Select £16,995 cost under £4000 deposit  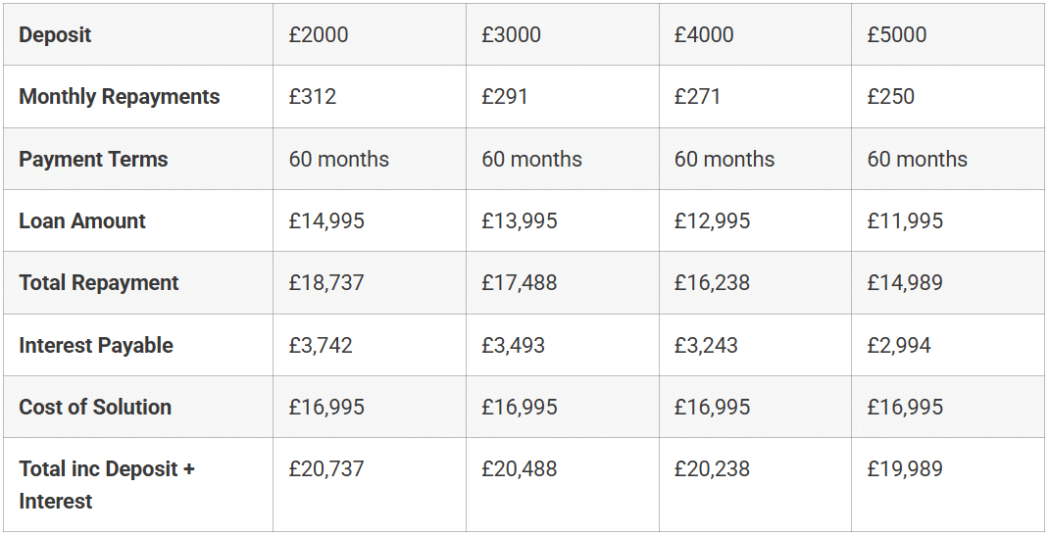pos(712,407)
